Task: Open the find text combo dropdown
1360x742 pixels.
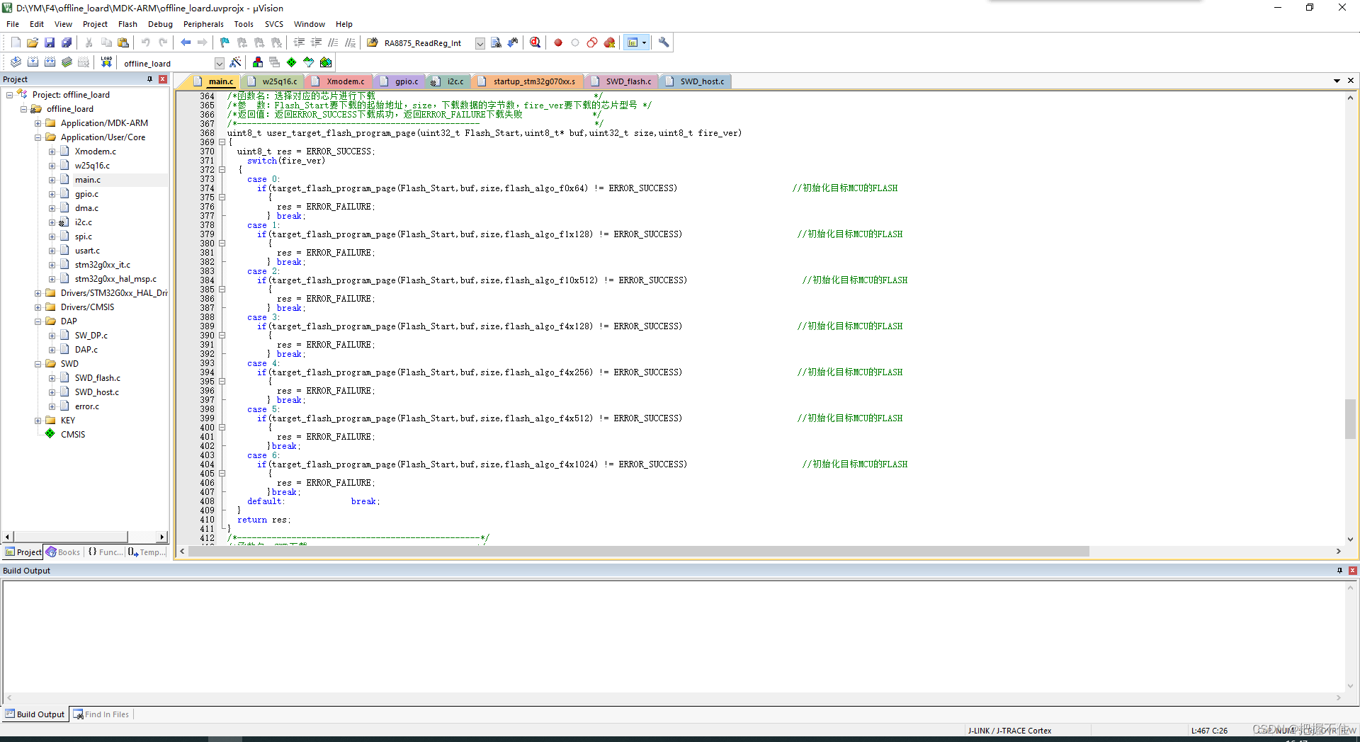Action: coord(480,43)
